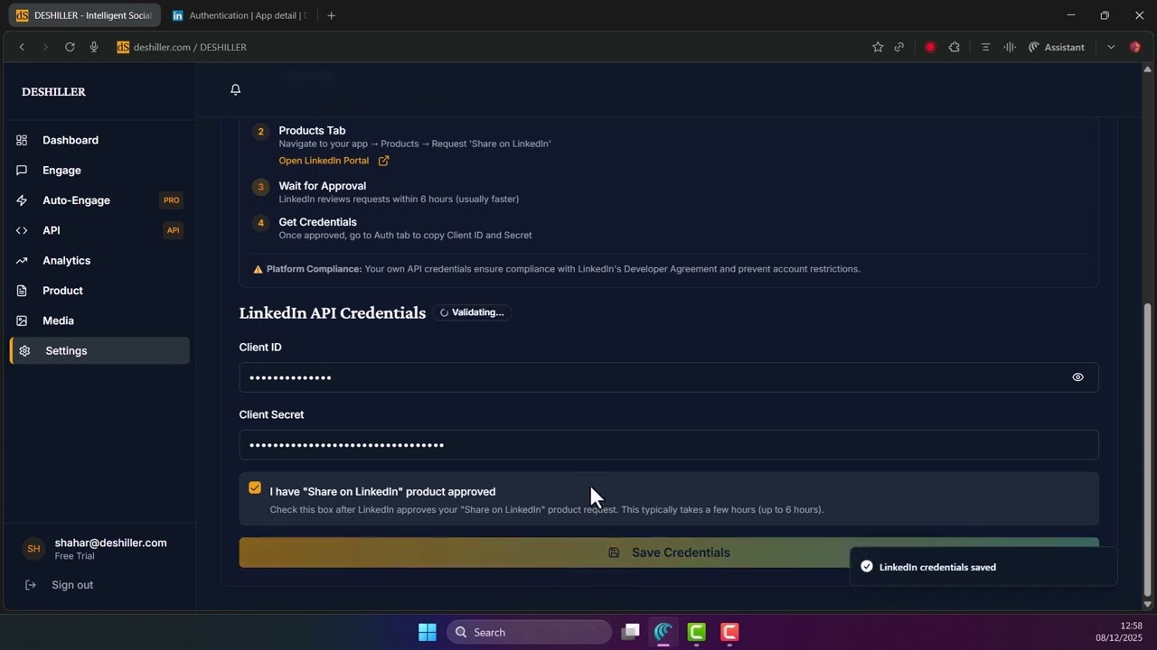The width and height of the screenshot is (1157, 650).
Task: Click the 'LinkedIn API Credentials' heading
Action: pos(332,313)
